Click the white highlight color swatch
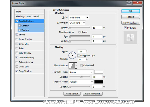 (99, 72)
